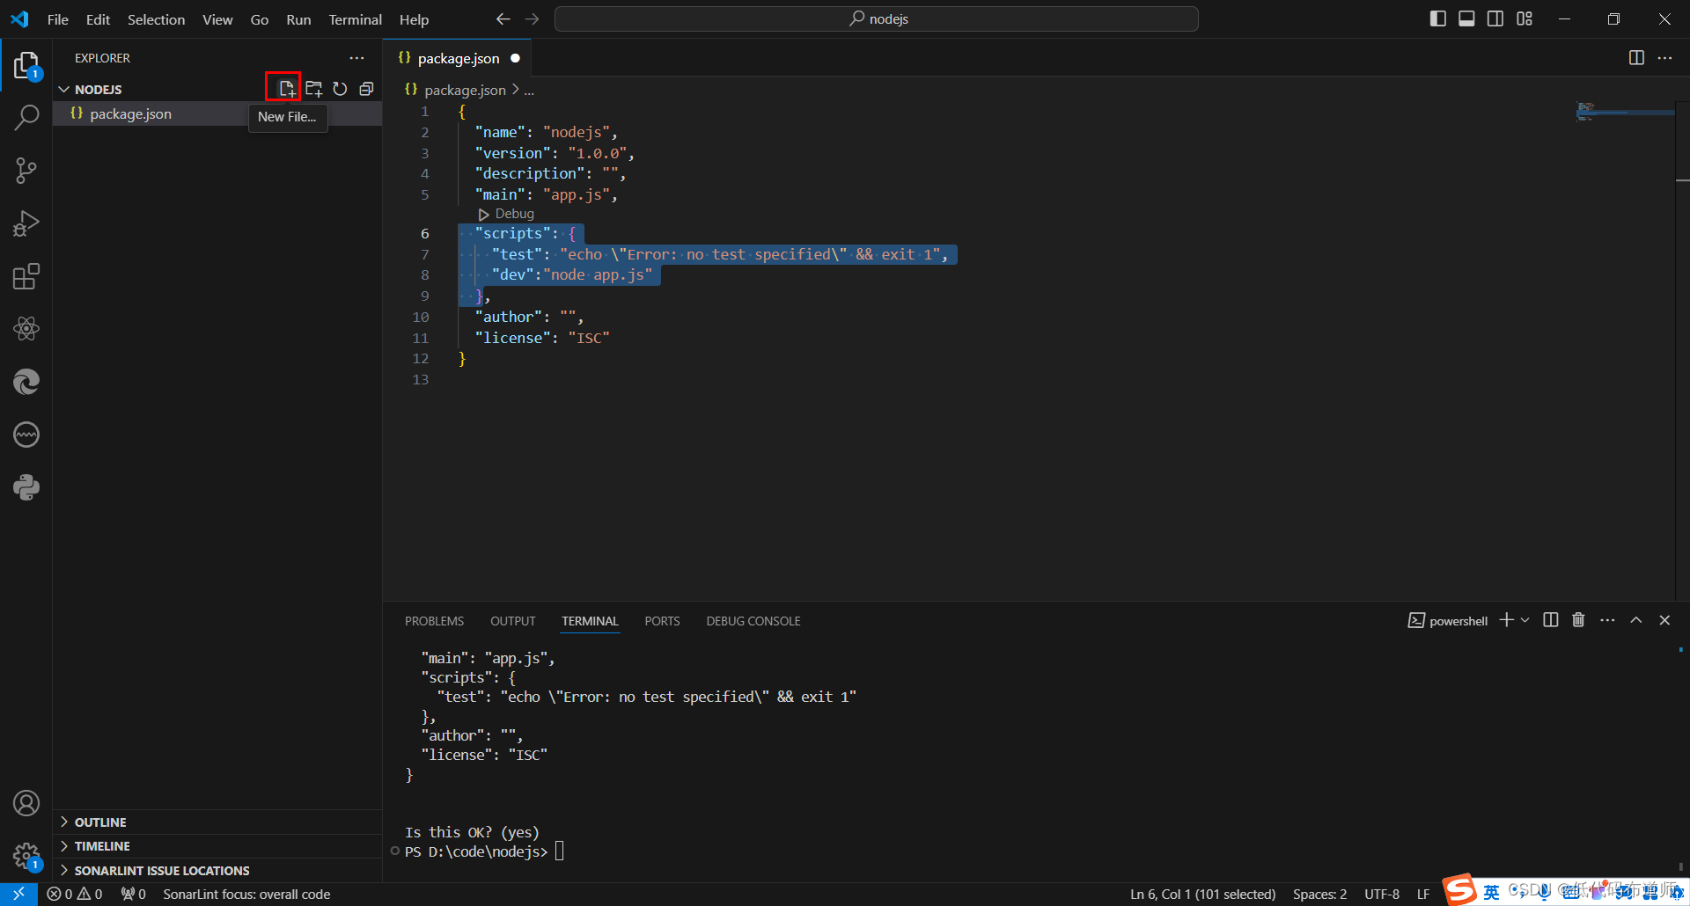1690x906 pixels.
Task: Collapse all folders in Explorer
Action: (366, 89)
